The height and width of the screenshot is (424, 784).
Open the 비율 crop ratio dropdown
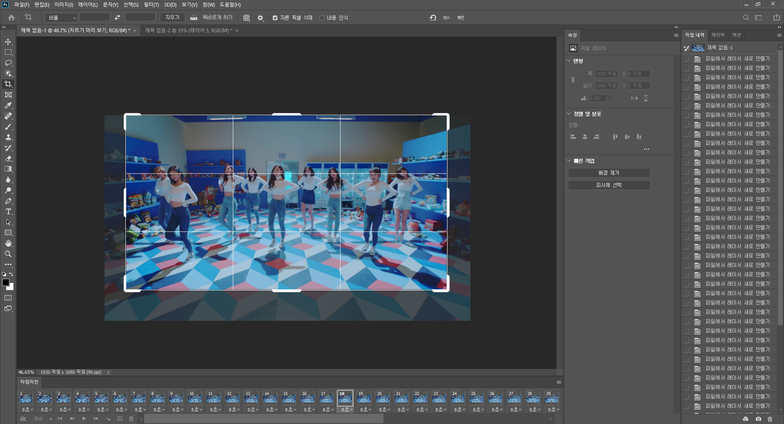tap(61, 18)
